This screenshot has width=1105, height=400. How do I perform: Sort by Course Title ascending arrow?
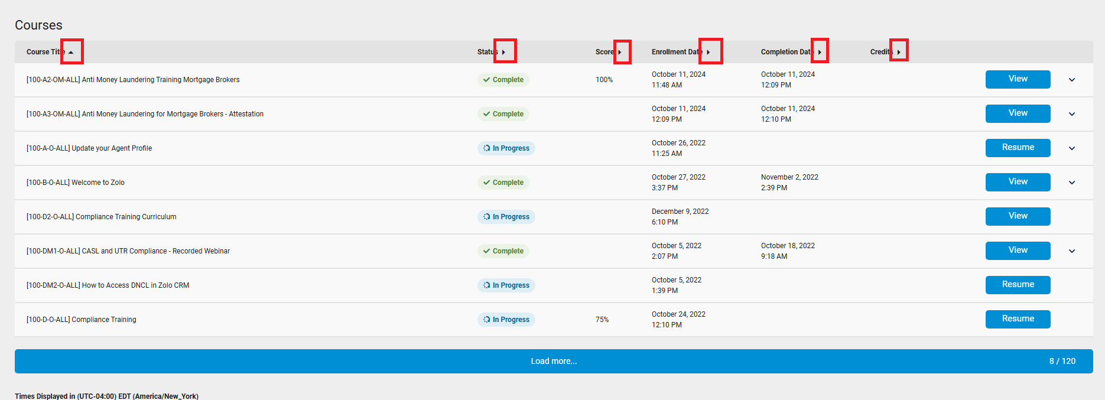click(71, 52)
